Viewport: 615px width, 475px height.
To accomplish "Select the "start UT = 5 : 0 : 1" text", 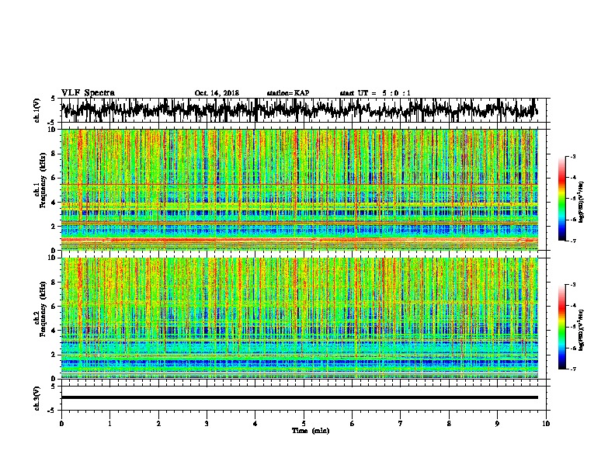I will pyautogui.click(x=375, y=93).
